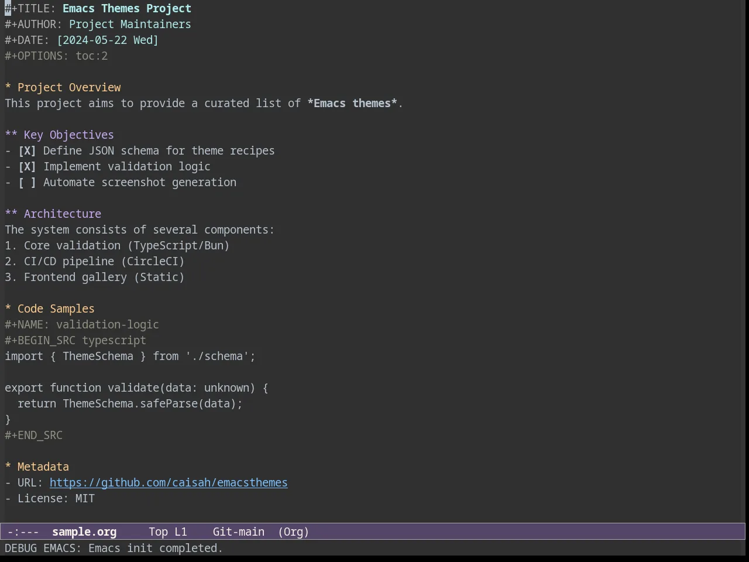Check the empty 'Automate screenshot generation' box
The width and height of the screenshot is (749, 562).
27,183
